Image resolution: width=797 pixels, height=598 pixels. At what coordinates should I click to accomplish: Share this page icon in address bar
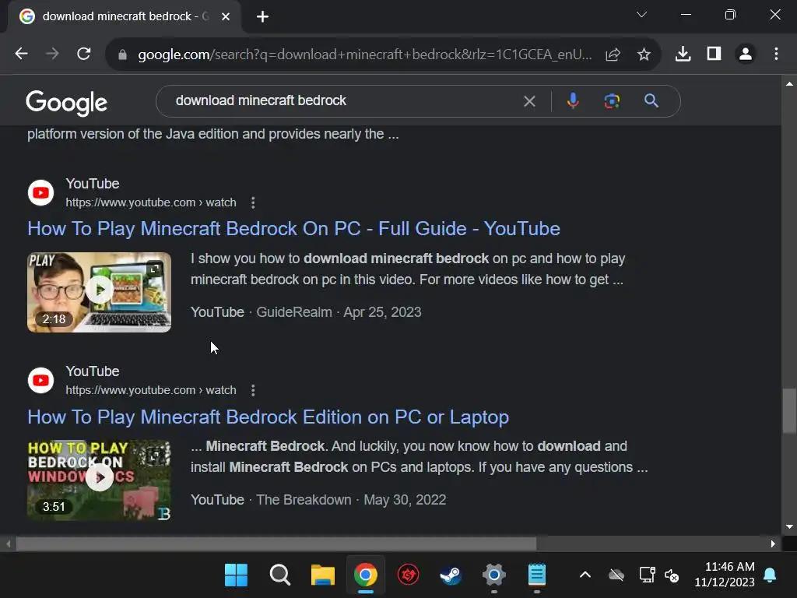click(x=613, y=55)
